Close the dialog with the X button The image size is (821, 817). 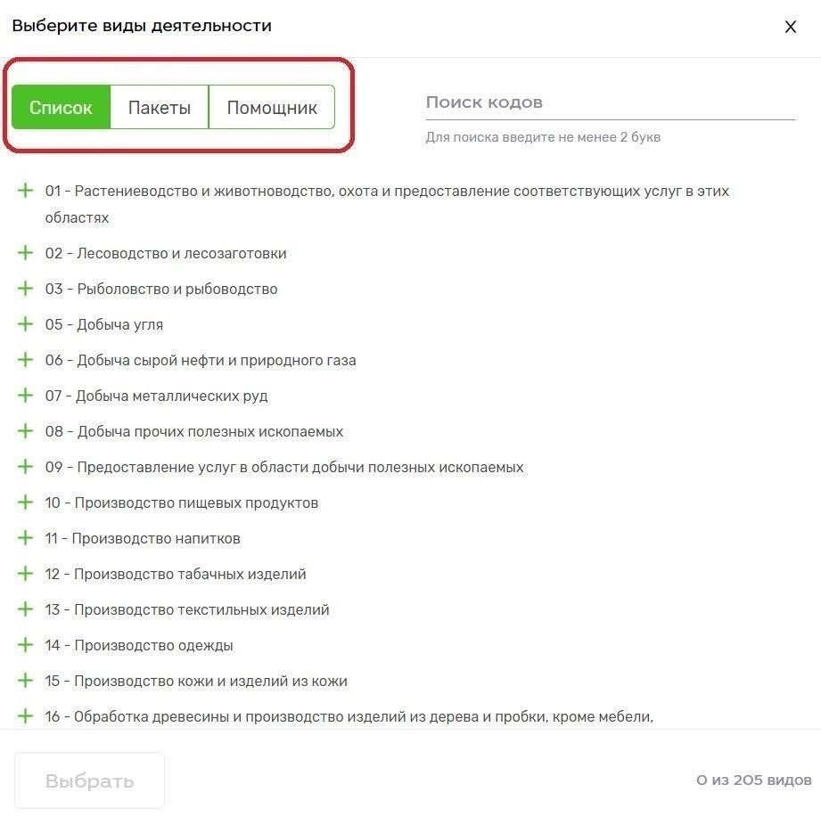[x=791, y=27]
